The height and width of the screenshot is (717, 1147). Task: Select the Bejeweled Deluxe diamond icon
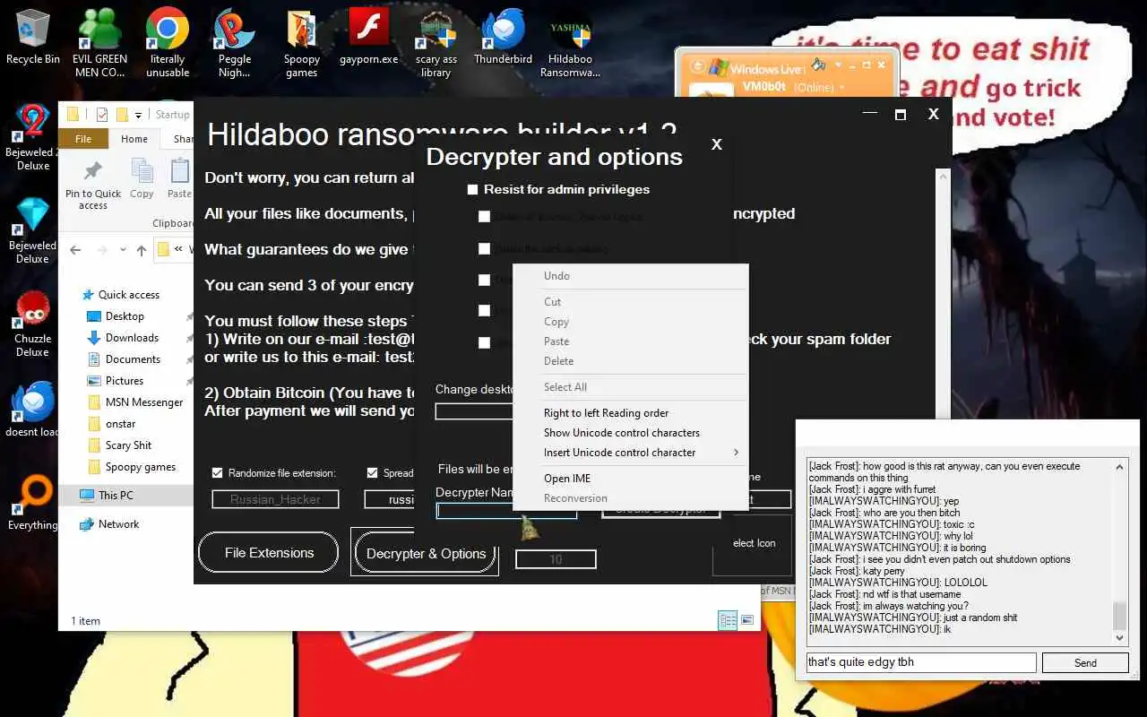(32, 229)
